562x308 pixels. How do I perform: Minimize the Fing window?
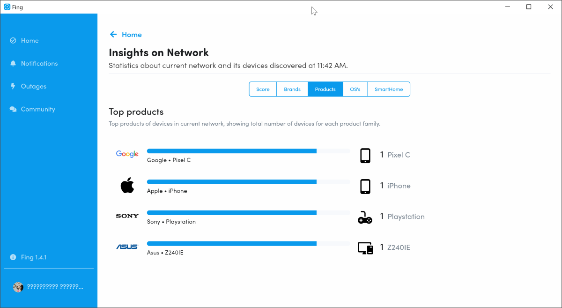(508, 7)
